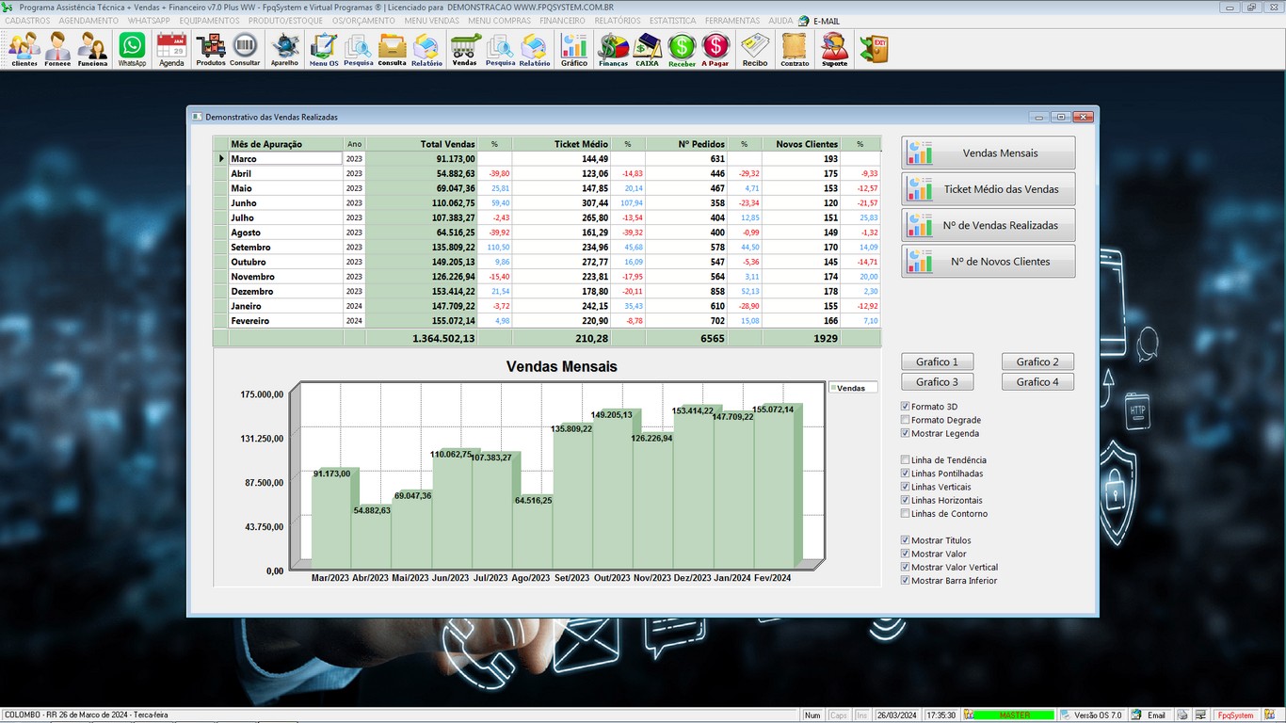1286x723 pixels.
Task: Disable the Formato 3D checkbox
Action: [x=906, y=407]
